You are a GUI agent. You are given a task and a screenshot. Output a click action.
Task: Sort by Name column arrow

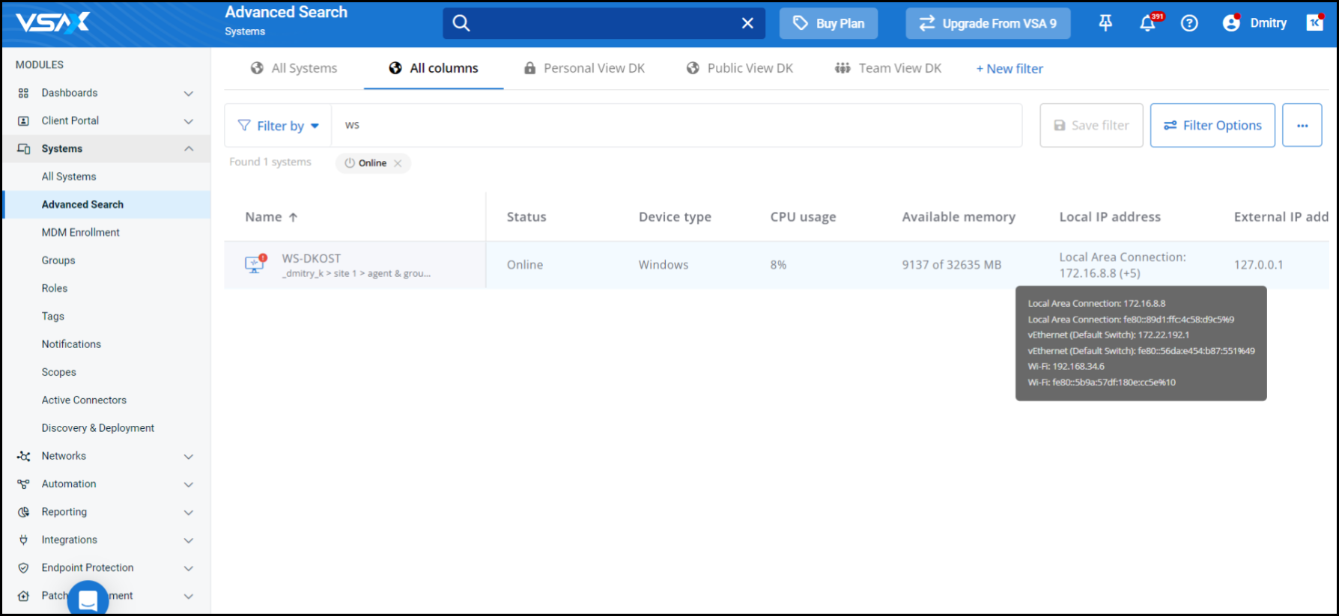click(293, 217)
